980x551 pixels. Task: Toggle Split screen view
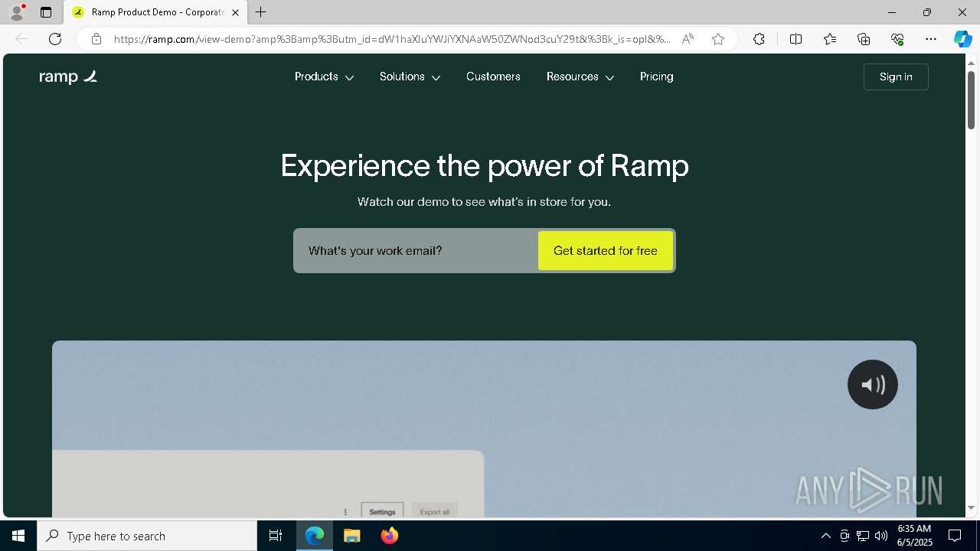point(795,39)
